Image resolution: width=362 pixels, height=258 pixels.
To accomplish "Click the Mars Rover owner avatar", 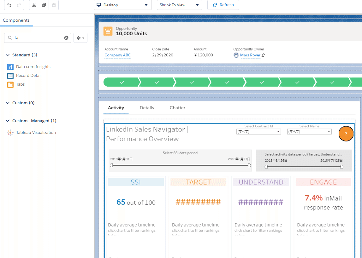I will [236, 55].
